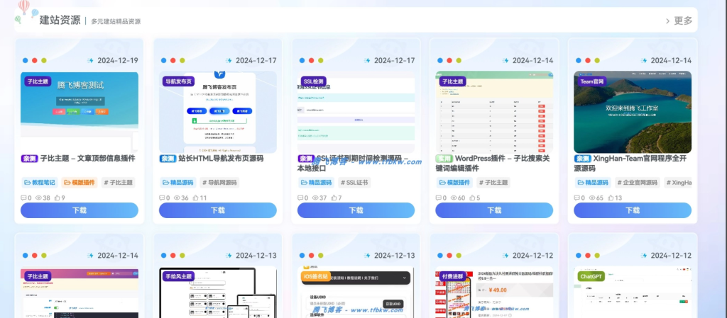Open the 欢迎来到腾飞工作室 thumbnail

pos(633,112)
